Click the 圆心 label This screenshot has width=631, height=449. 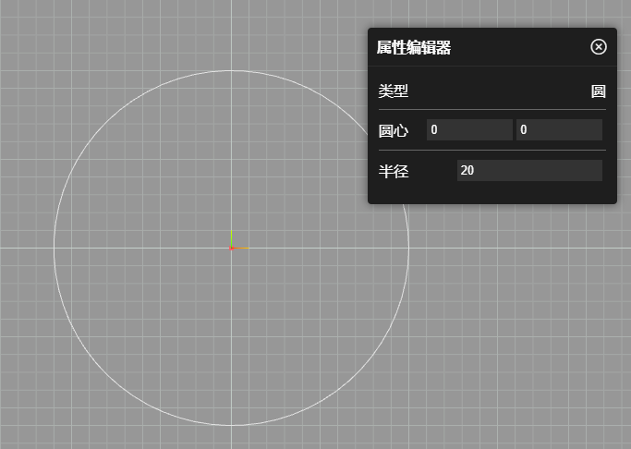pyautogui.click(x=394, y=130)
